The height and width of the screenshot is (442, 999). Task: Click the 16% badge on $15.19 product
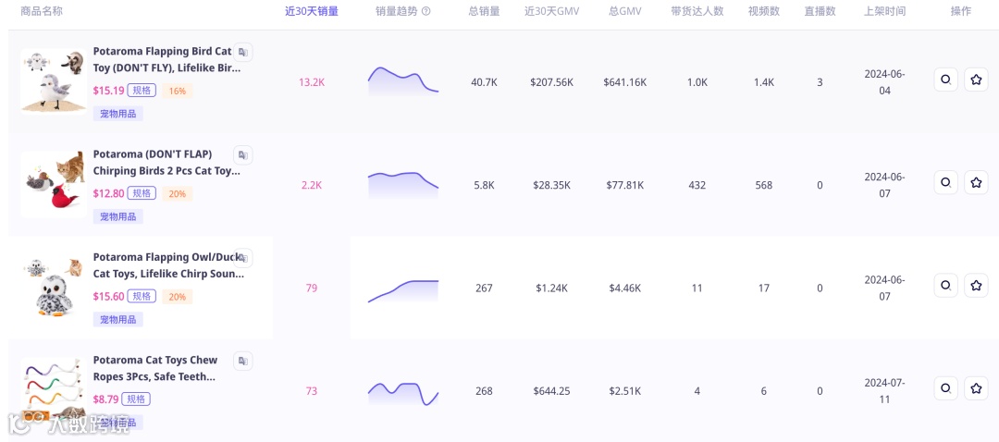tap(177, 91)
